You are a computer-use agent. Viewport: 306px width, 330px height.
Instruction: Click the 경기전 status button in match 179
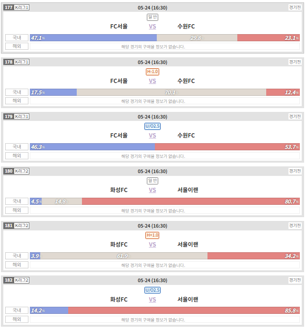[295, 116]
